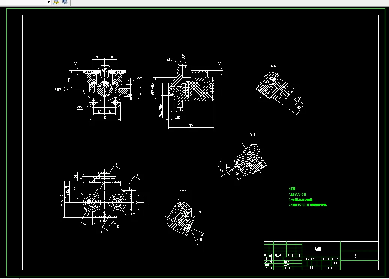
Task: Pick the 29.5 vertical dimension text
Action: (x=69, y=81)
